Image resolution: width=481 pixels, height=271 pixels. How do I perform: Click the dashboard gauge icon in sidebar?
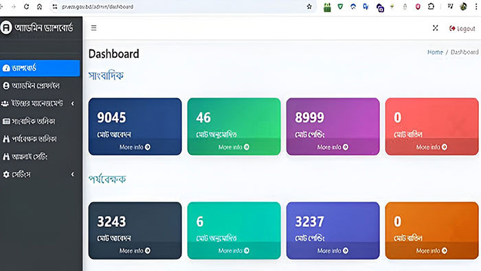coord(6,68)
